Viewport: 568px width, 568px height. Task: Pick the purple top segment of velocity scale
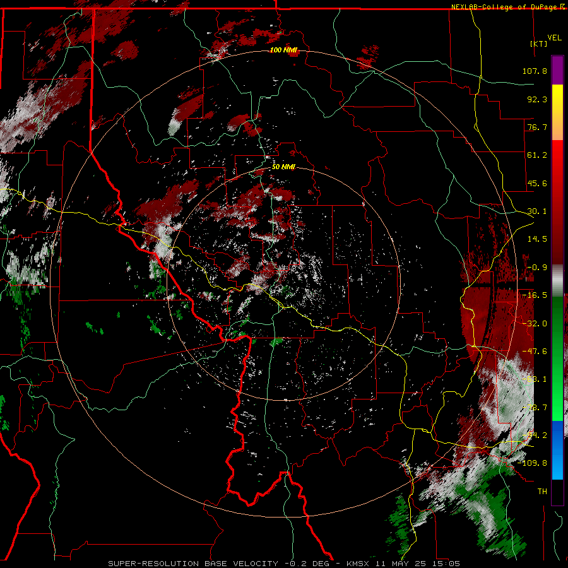click(557, 70)
